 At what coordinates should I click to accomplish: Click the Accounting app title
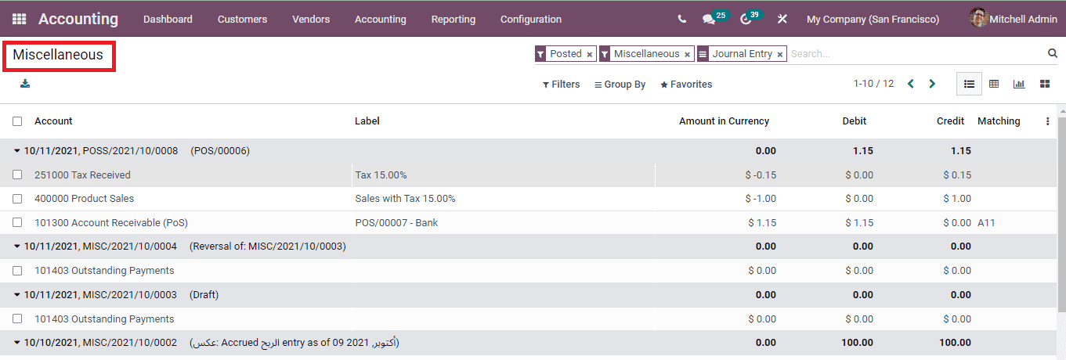[78, 19]
